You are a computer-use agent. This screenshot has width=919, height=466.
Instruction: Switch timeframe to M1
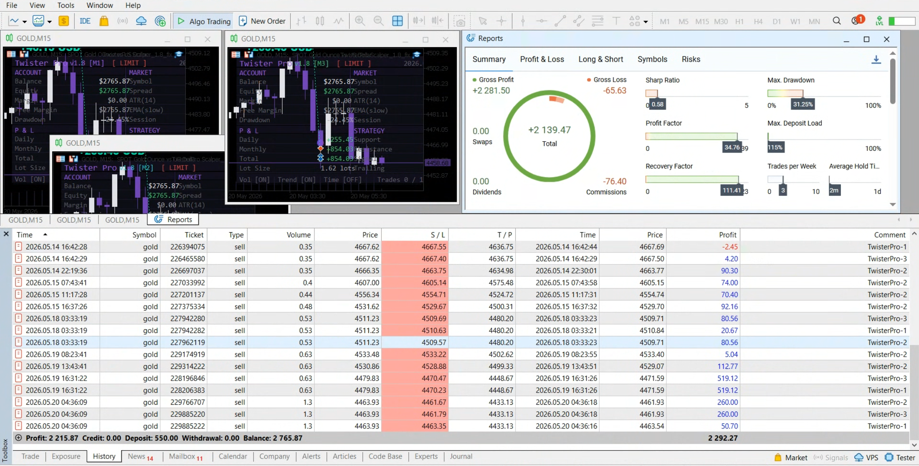tap(665, 21)
